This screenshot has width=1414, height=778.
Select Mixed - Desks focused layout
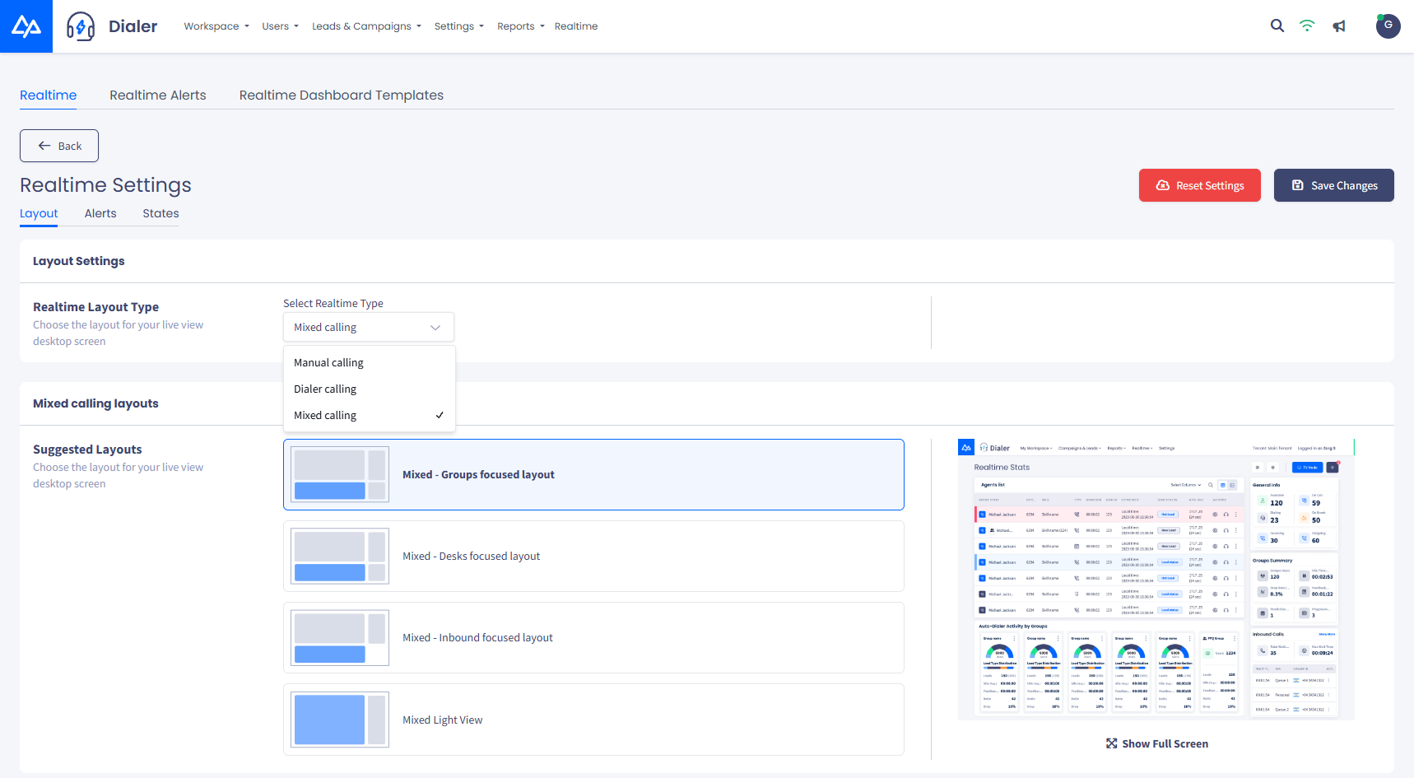pos(593,556)
